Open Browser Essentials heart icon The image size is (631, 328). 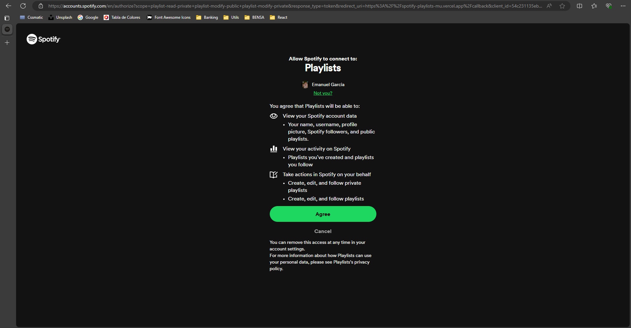[609, 6]
